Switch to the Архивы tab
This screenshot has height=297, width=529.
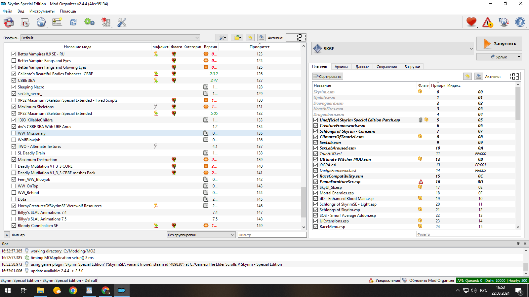tap(341, 67)
